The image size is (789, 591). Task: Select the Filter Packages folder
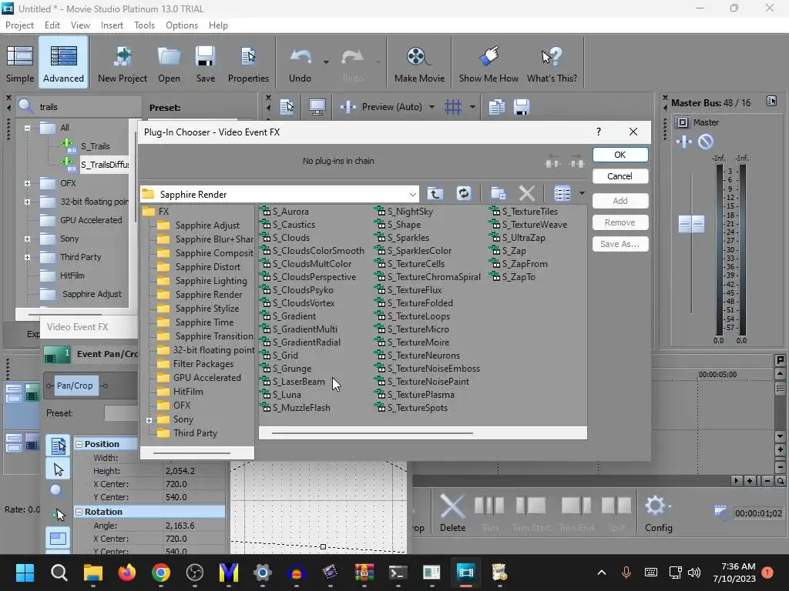pyautogui.click(x=195, y=364)
